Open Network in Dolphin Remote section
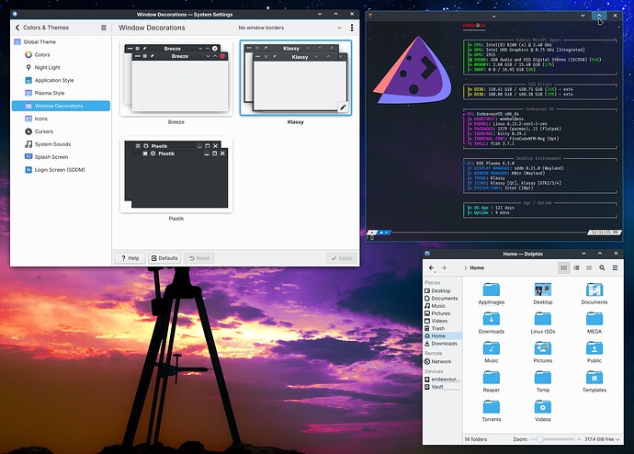Screen dimensions: 634x454 (x=442, y=361)
